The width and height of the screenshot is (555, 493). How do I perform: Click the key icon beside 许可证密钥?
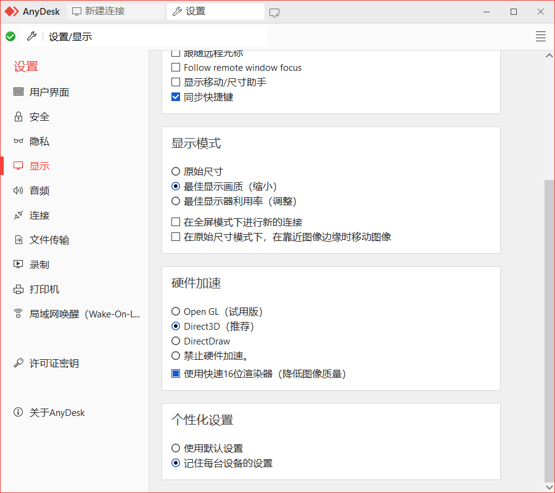pos(18,363)
